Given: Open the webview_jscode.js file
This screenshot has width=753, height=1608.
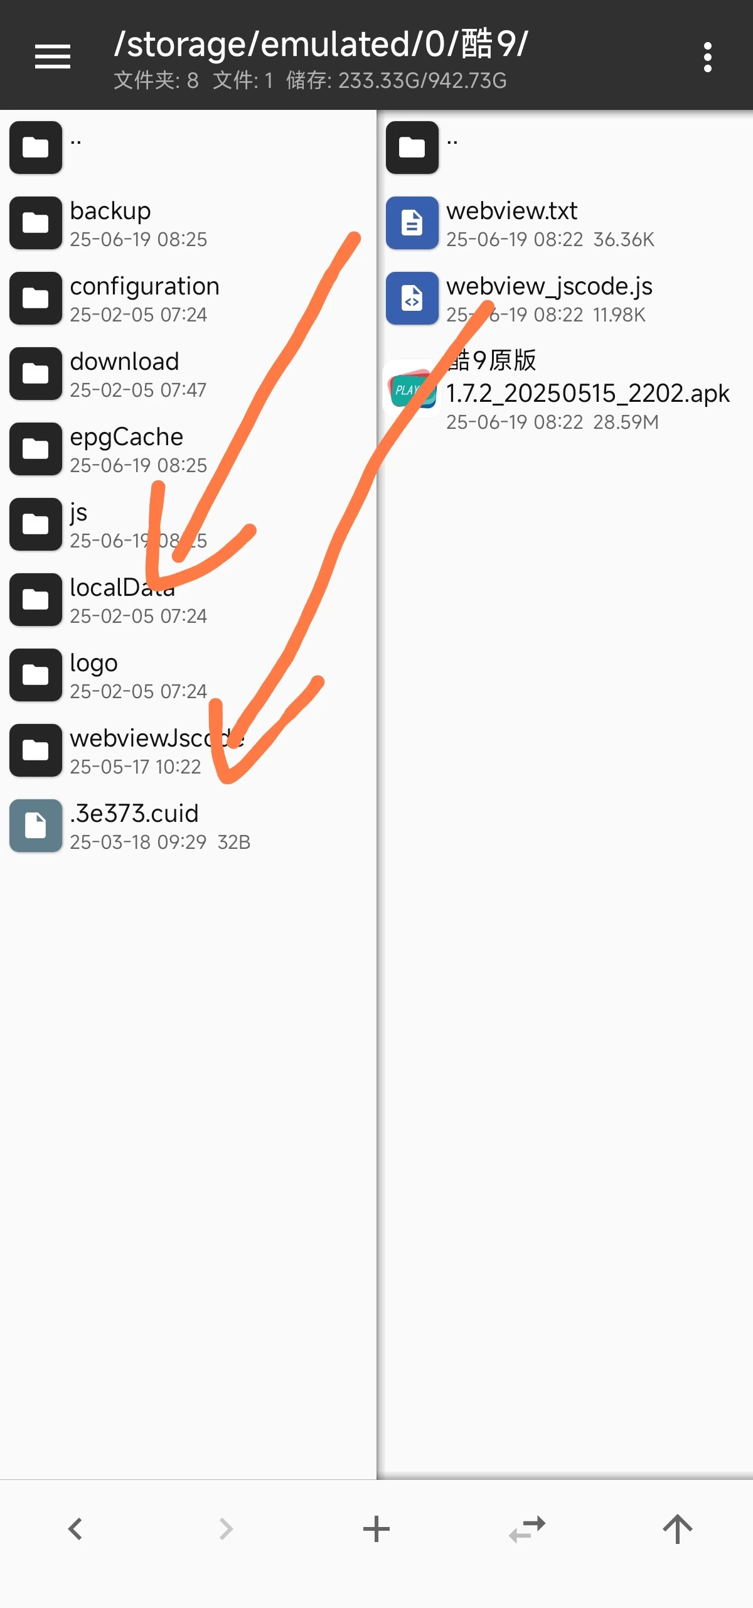Looking at the screenshot, I should pos(565,298).
